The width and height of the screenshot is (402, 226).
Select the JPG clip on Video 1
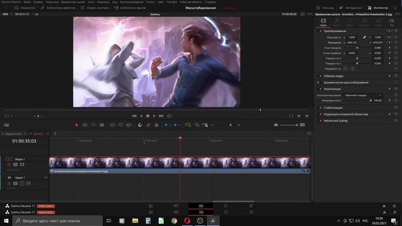[x=180, y=165]
